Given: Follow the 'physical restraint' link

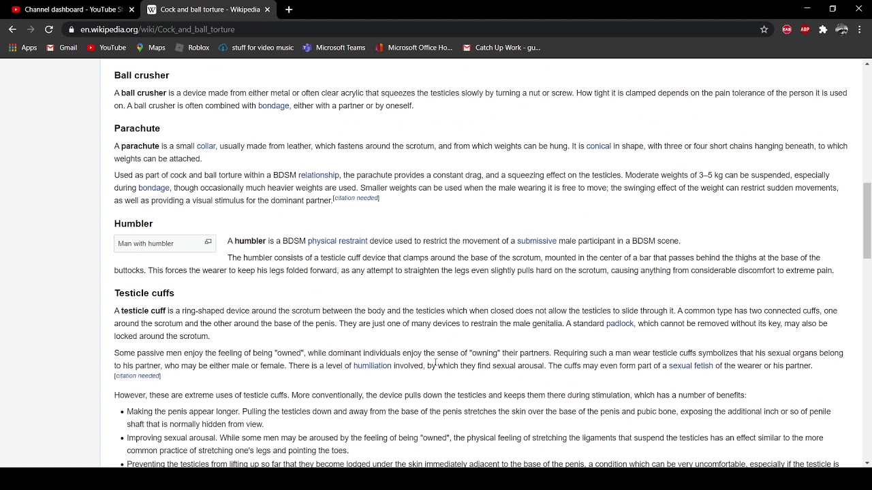Looking at the screenshot, I should pyautogui.click(x=337, y=240).
